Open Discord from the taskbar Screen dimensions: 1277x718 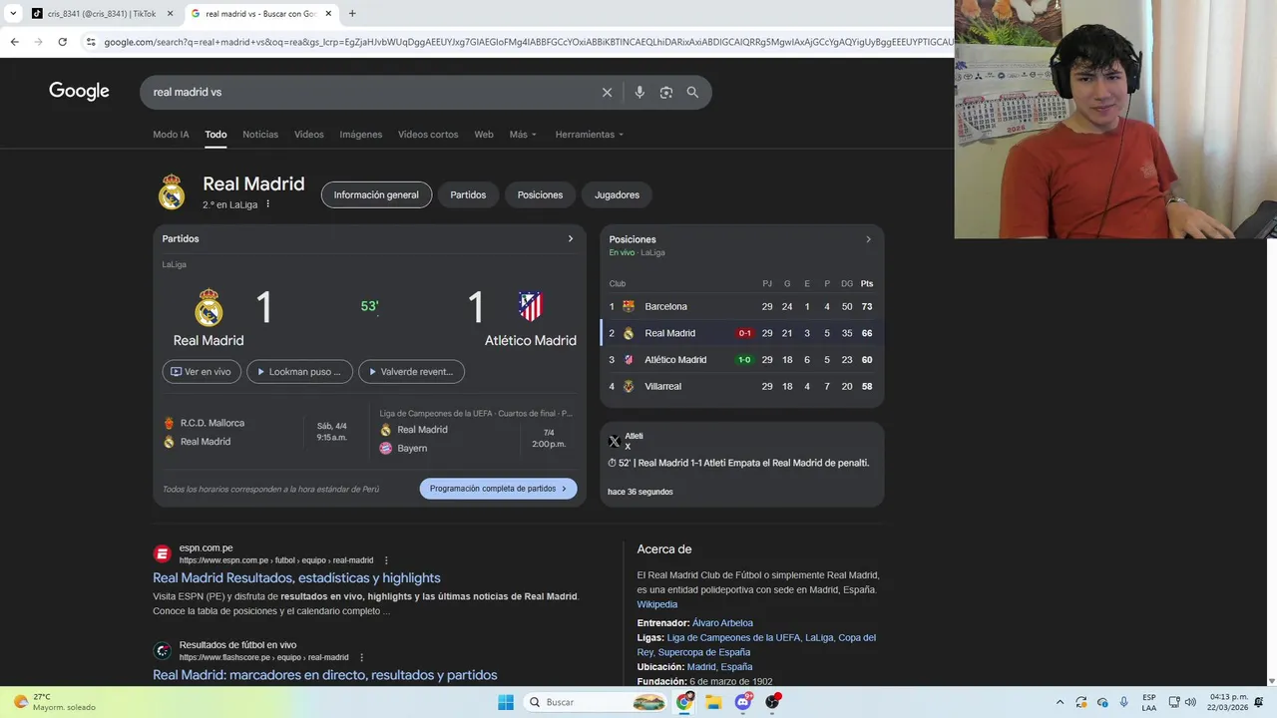click(x=743, y=702)
